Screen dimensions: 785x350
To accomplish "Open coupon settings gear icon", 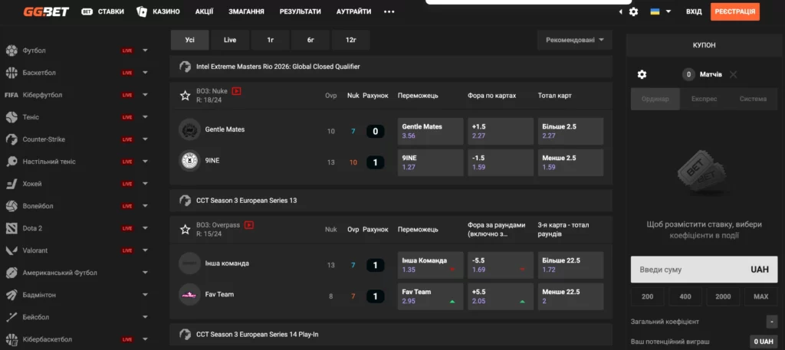I will pos(642,74).
